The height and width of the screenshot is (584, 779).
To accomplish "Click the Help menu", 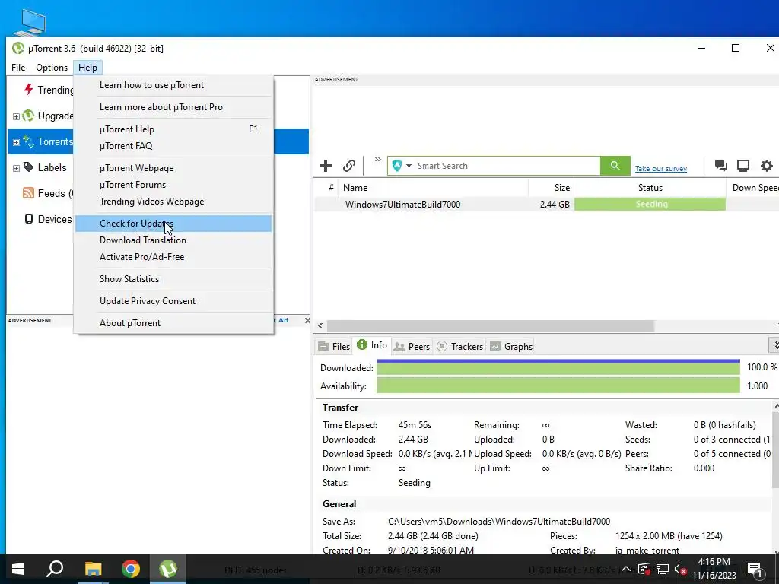I will tap(87, 68).
